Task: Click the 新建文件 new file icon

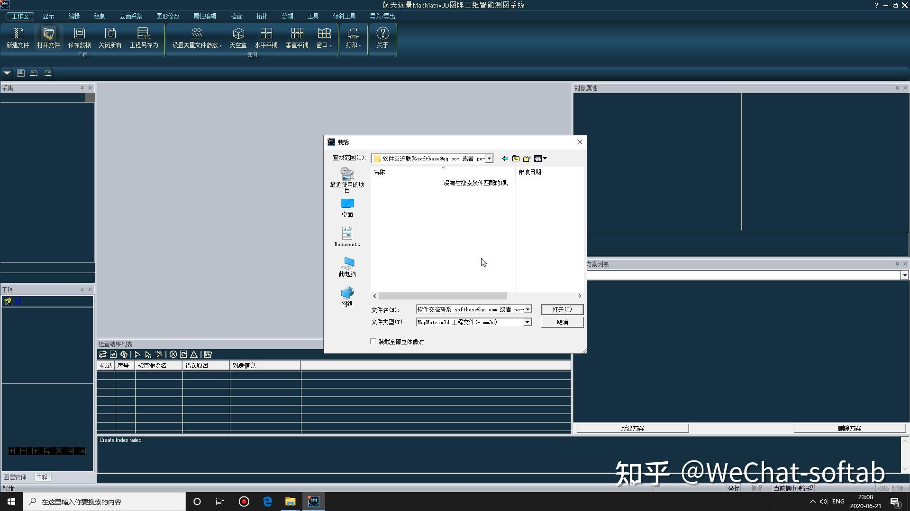Action: click(18, 38)
